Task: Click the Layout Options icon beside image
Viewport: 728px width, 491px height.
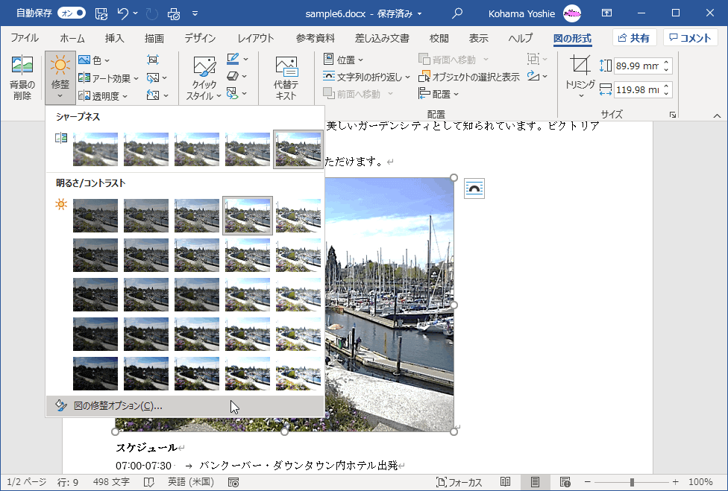Action: [474, 189]
